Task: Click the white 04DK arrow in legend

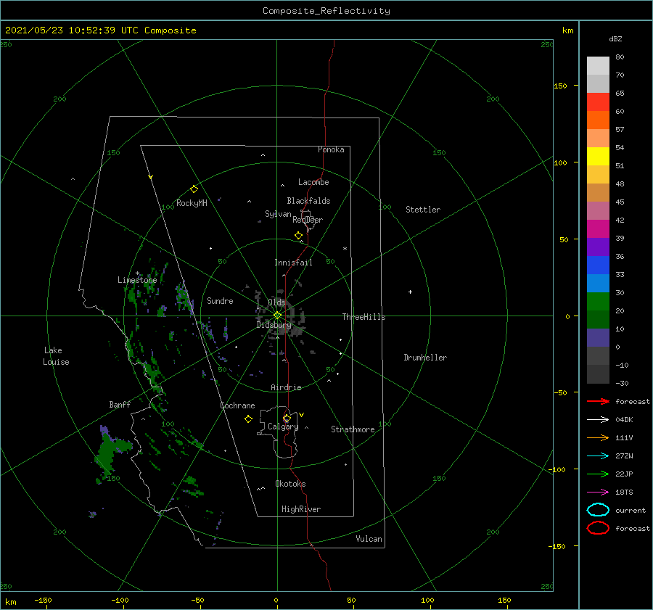Action: [598, 420]
